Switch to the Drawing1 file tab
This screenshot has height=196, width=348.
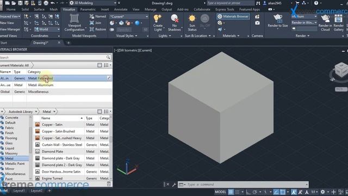coord(41,42)
